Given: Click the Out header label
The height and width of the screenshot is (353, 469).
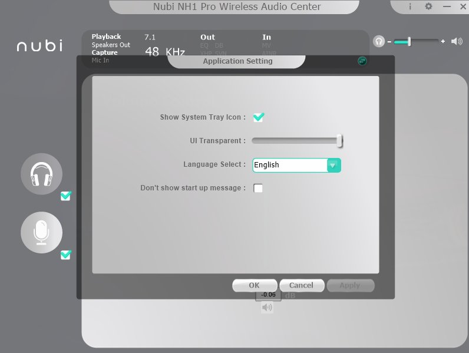Looking at the screenshot, I should [207, 37].
